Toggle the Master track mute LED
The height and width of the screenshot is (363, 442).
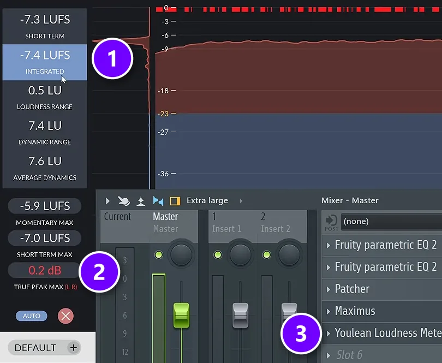click(x=159, y=255)
